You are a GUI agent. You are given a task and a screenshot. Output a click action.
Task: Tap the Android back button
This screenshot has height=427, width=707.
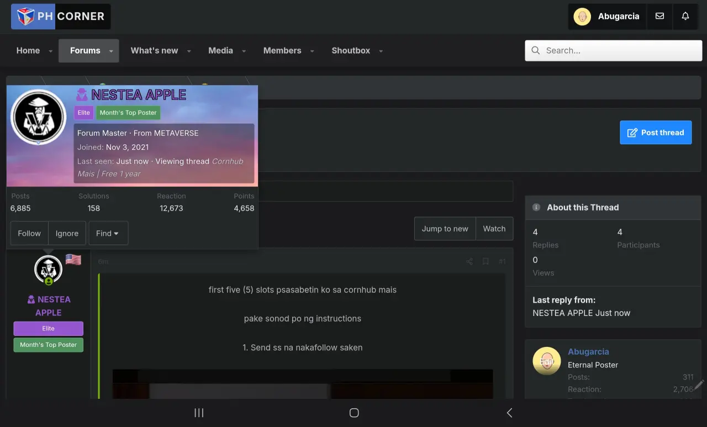(509, 413)
